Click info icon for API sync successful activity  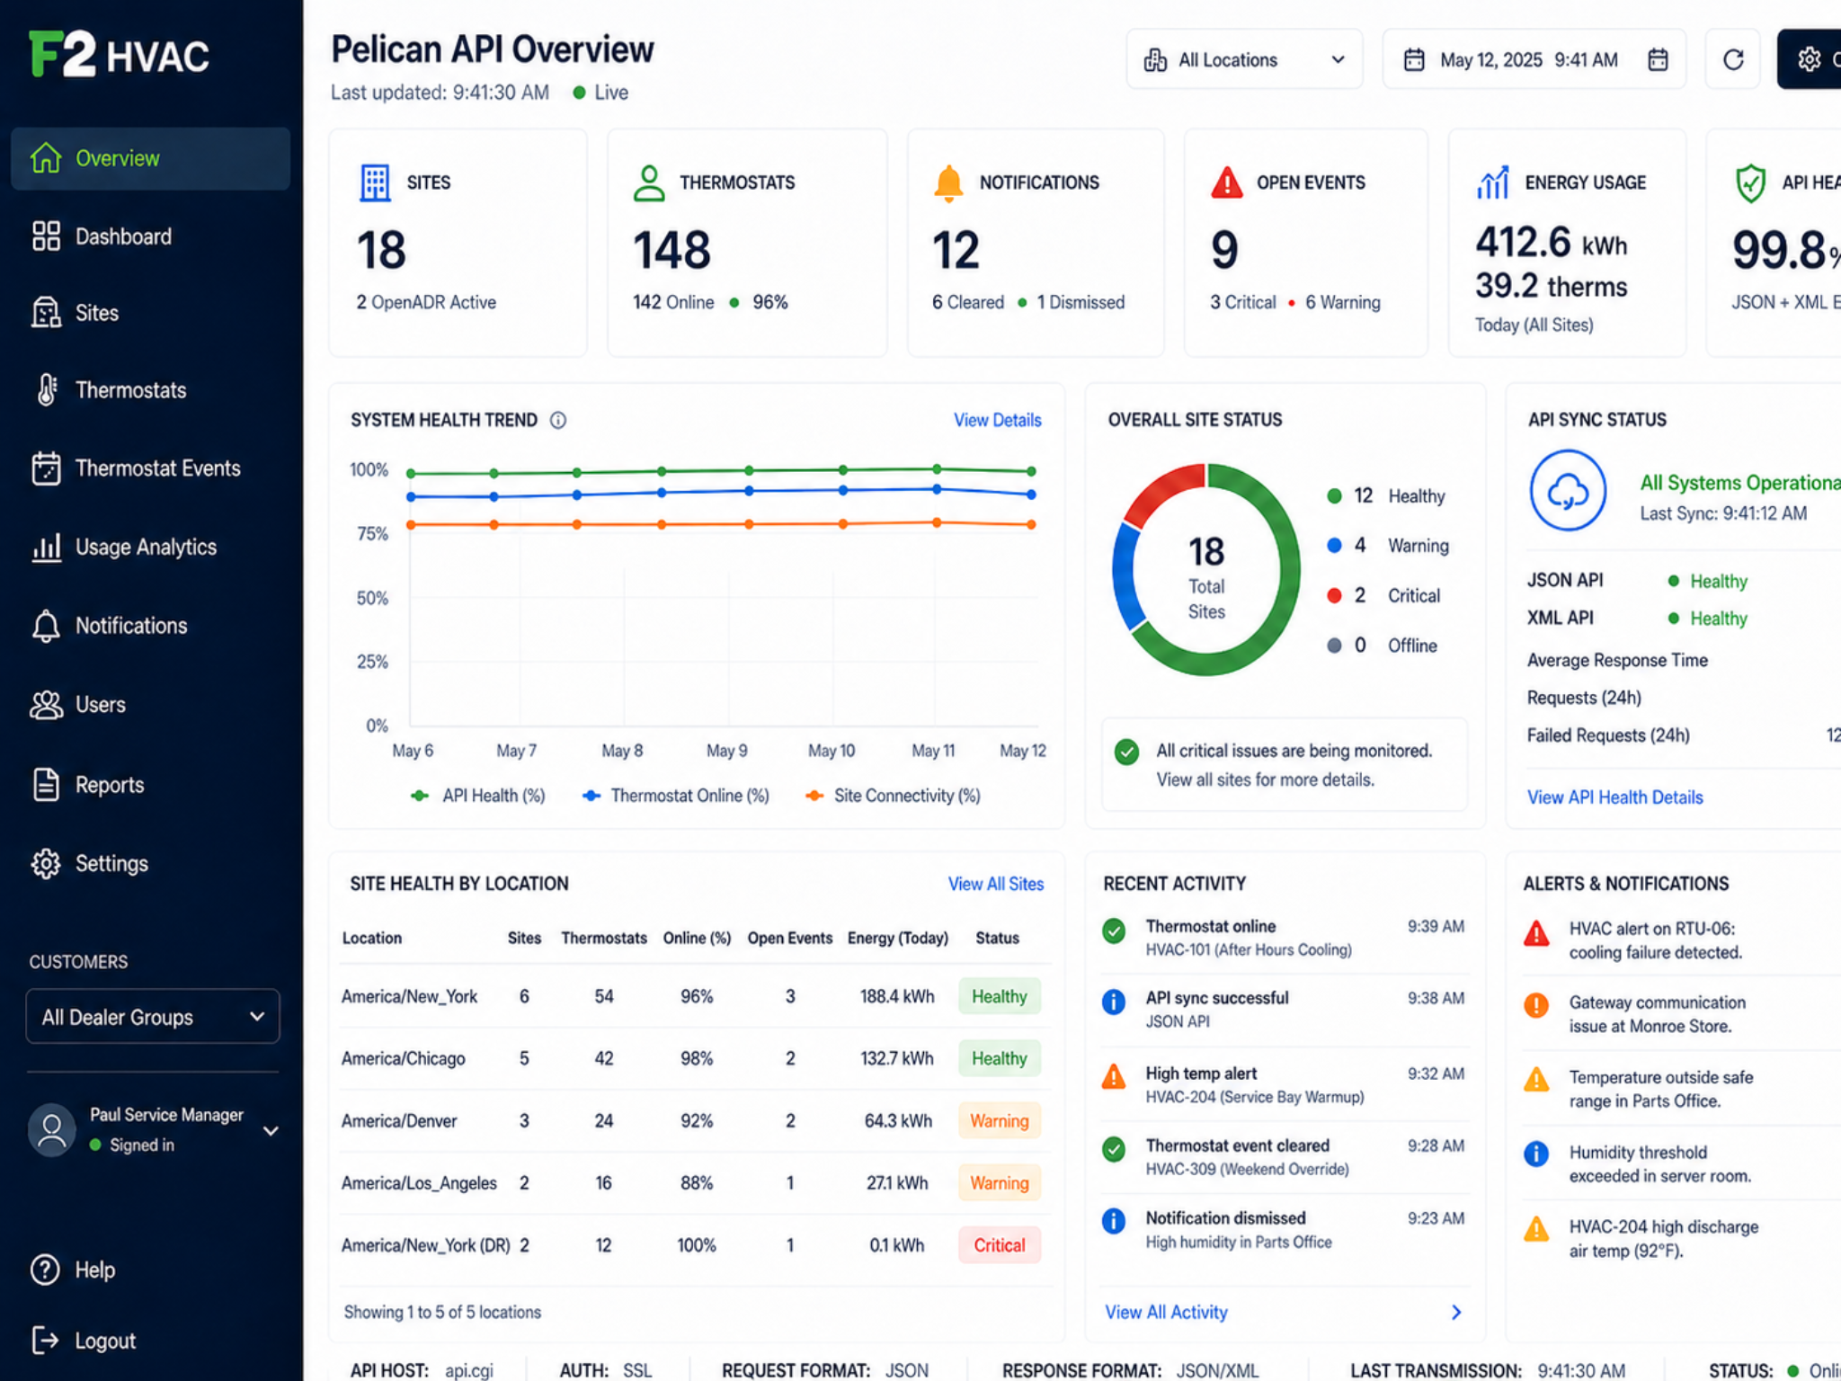1114,1002
